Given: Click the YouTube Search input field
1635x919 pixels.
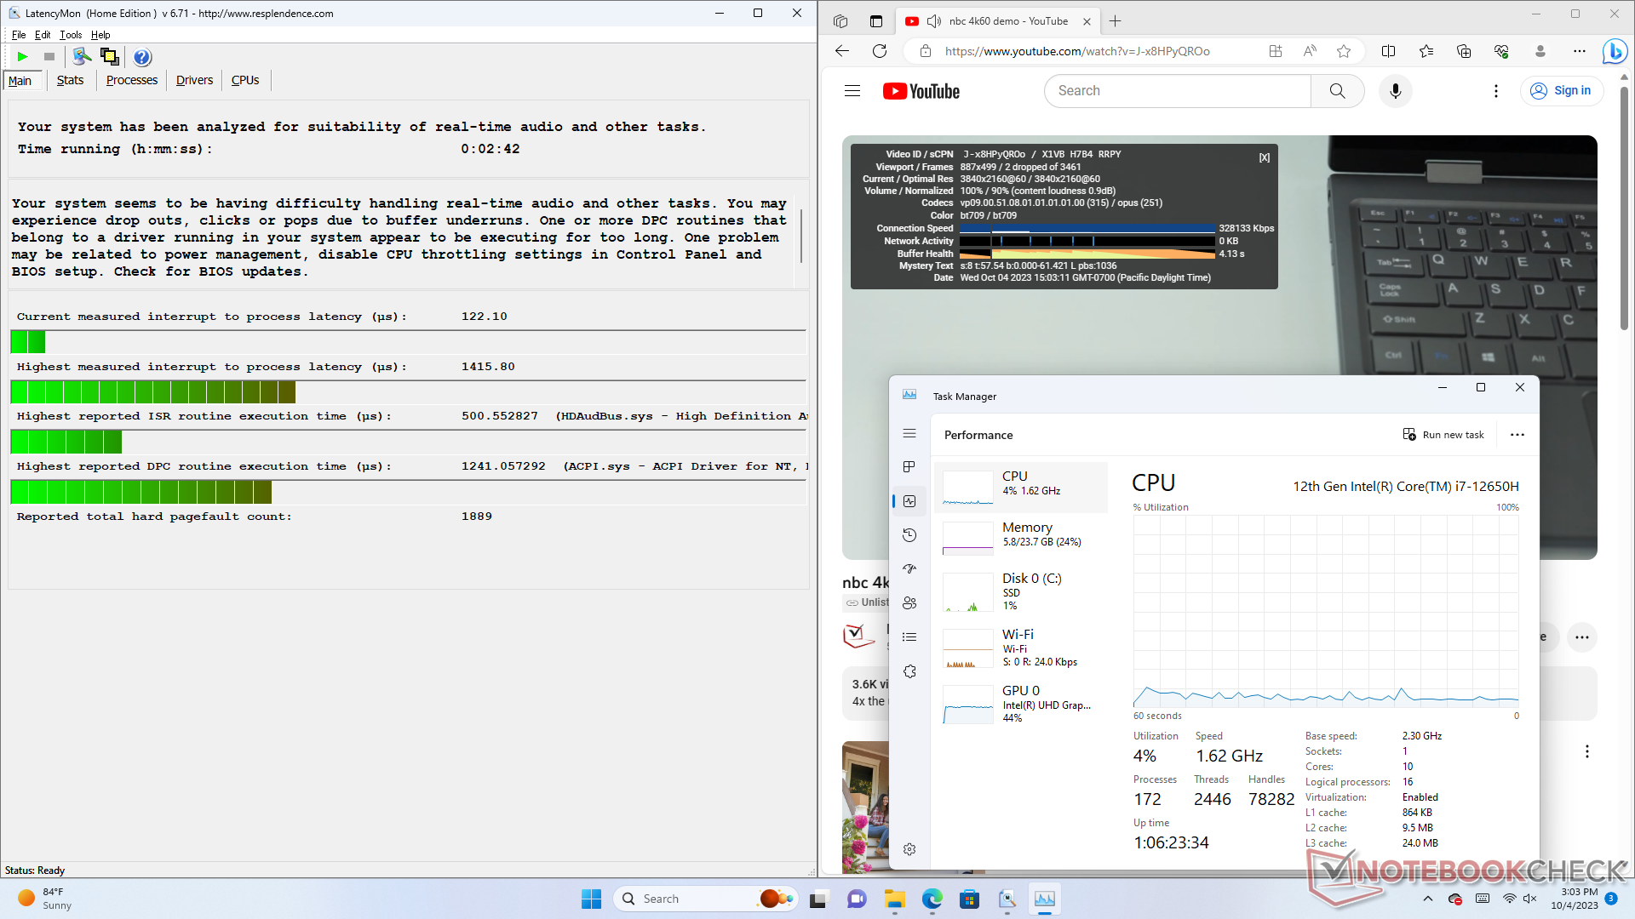Looking at the screenshot, I should pyautogui.click(x=1177, y=91).
